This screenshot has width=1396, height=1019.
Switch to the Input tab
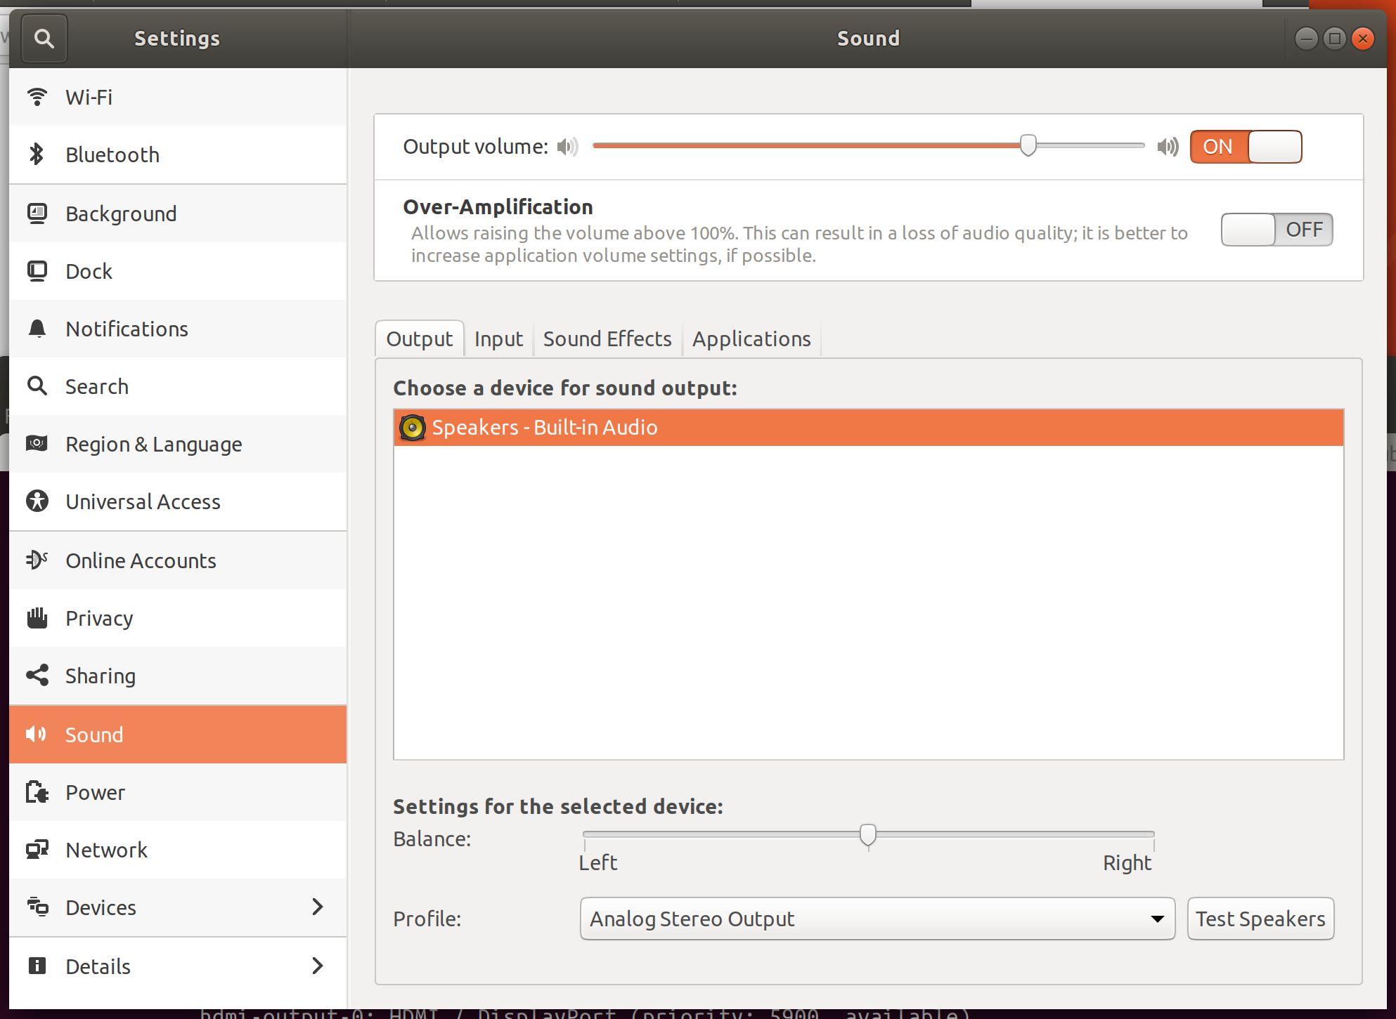[498, 339]
